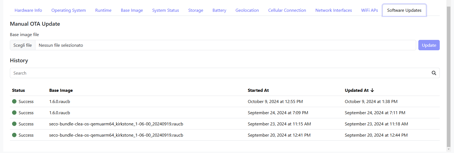Select the WiFi APs tab
The height and width of the screenshot is (153, 454).
369,10
